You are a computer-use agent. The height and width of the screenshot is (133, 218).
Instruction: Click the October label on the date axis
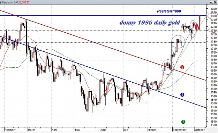coord(200,130)
